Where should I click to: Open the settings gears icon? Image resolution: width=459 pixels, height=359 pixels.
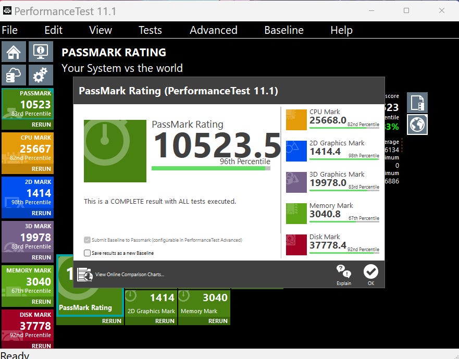tap(41, 75)
